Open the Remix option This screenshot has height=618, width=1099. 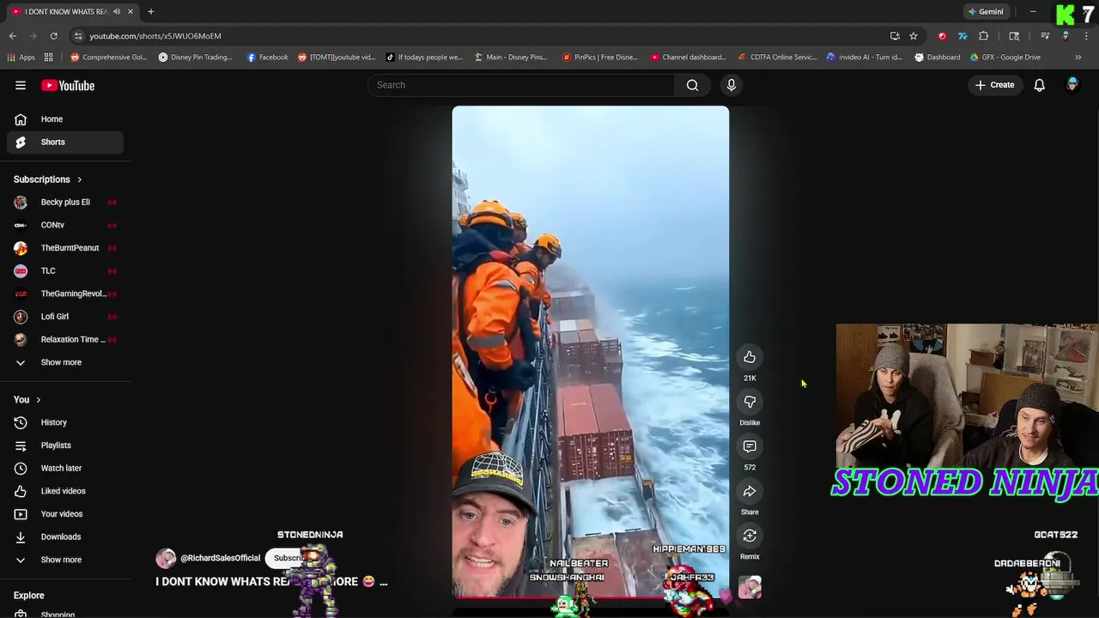coord(750,536)
